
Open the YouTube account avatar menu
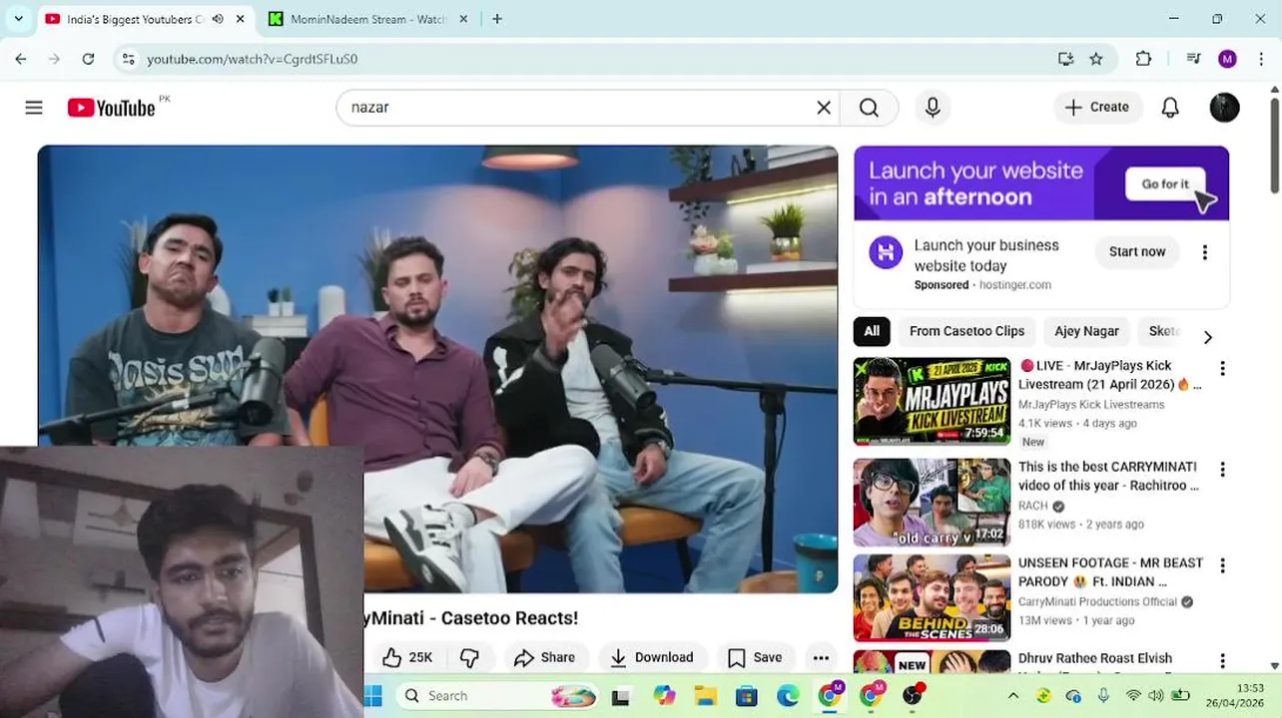tap(1224, 108)
